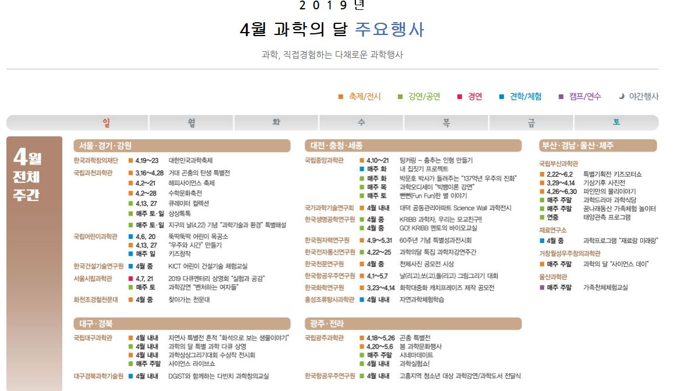
Task: Click the purple 캠프/연수 legend square
Action: 561,97
